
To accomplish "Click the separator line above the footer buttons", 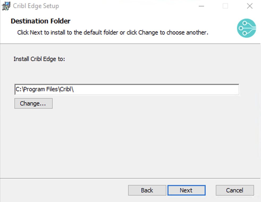I will [130, 178].
